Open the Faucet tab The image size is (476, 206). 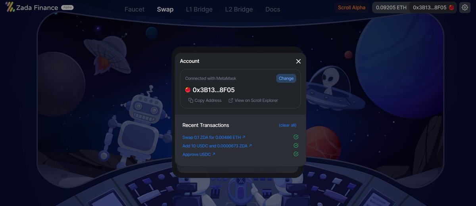tap(134, 9)
